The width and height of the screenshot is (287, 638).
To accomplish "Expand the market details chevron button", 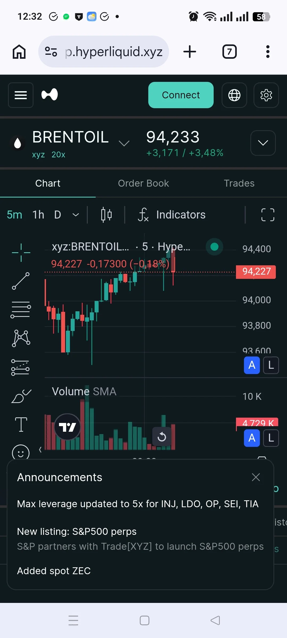I will click(x=263, y=143).
